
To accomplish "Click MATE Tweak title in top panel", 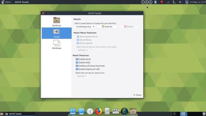I will 22,2.
